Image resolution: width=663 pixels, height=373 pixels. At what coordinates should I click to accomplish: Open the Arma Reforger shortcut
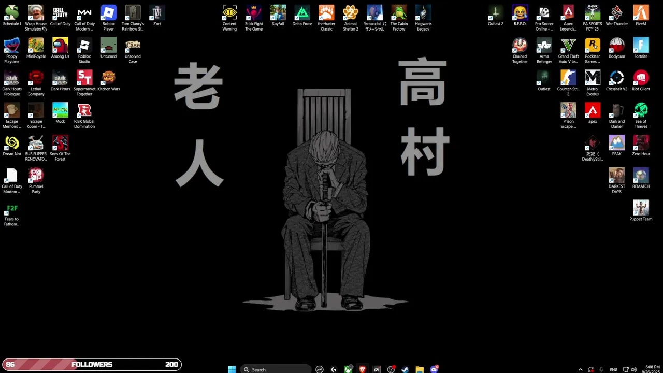point(544,51)
